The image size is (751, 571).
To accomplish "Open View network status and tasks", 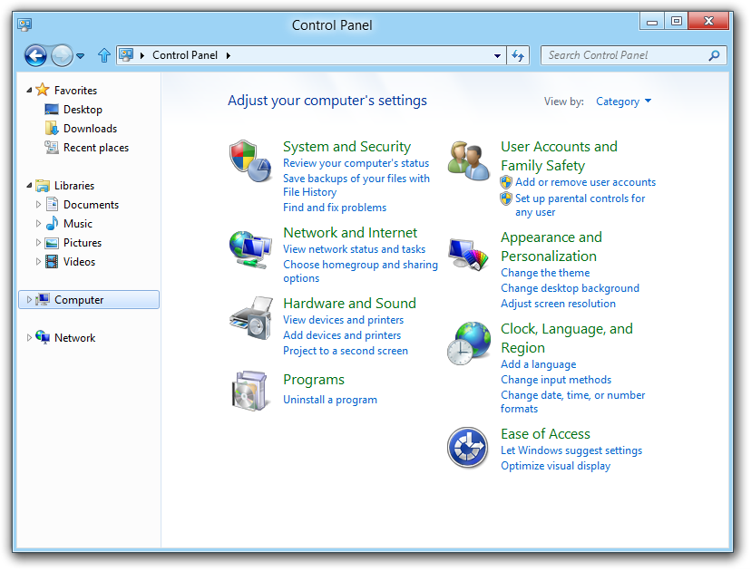I will pyautogui.click(x=354, y=249).
